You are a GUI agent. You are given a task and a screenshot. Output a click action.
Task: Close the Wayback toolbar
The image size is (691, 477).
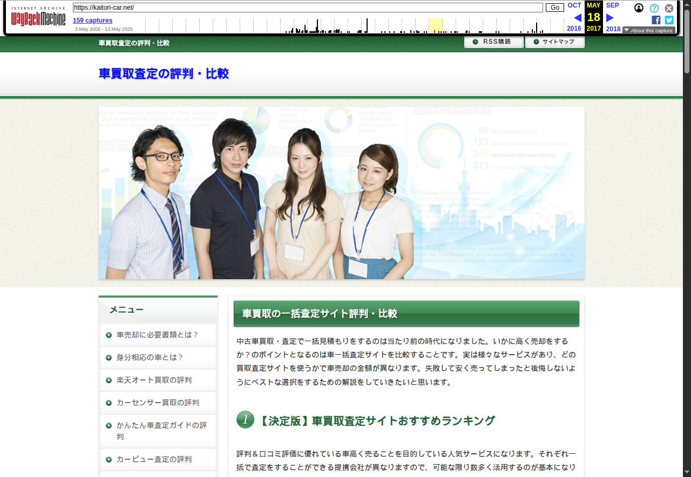669,8
